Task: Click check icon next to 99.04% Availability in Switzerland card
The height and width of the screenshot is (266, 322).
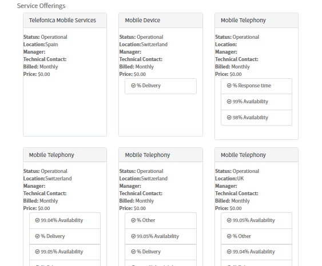Action: (37, 220)
